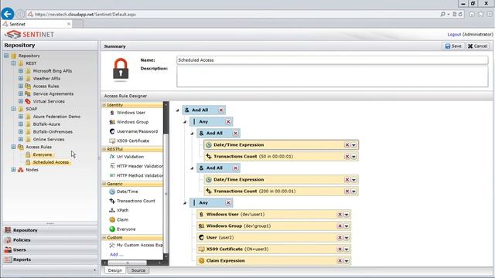Select My Custom Access Expression item

tap(136, 245)
